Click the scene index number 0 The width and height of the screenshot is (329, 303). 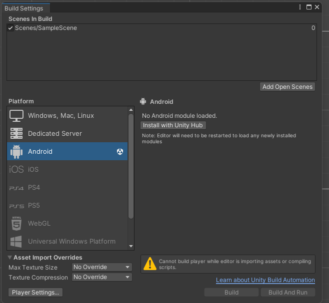coord(313,28)
